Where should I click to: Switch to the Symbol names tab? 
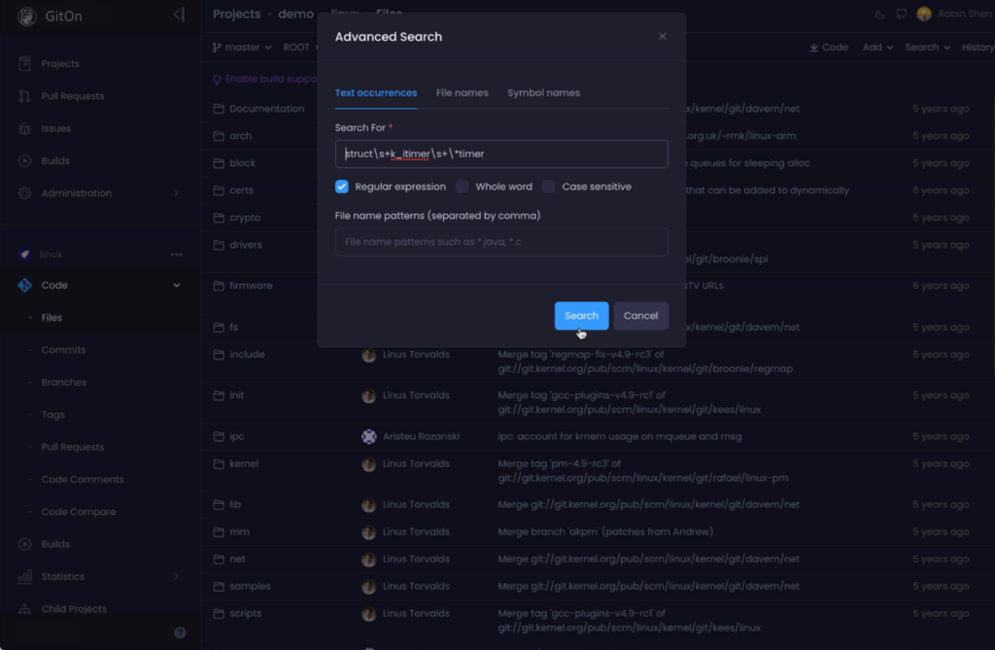[x=543, y=92]
